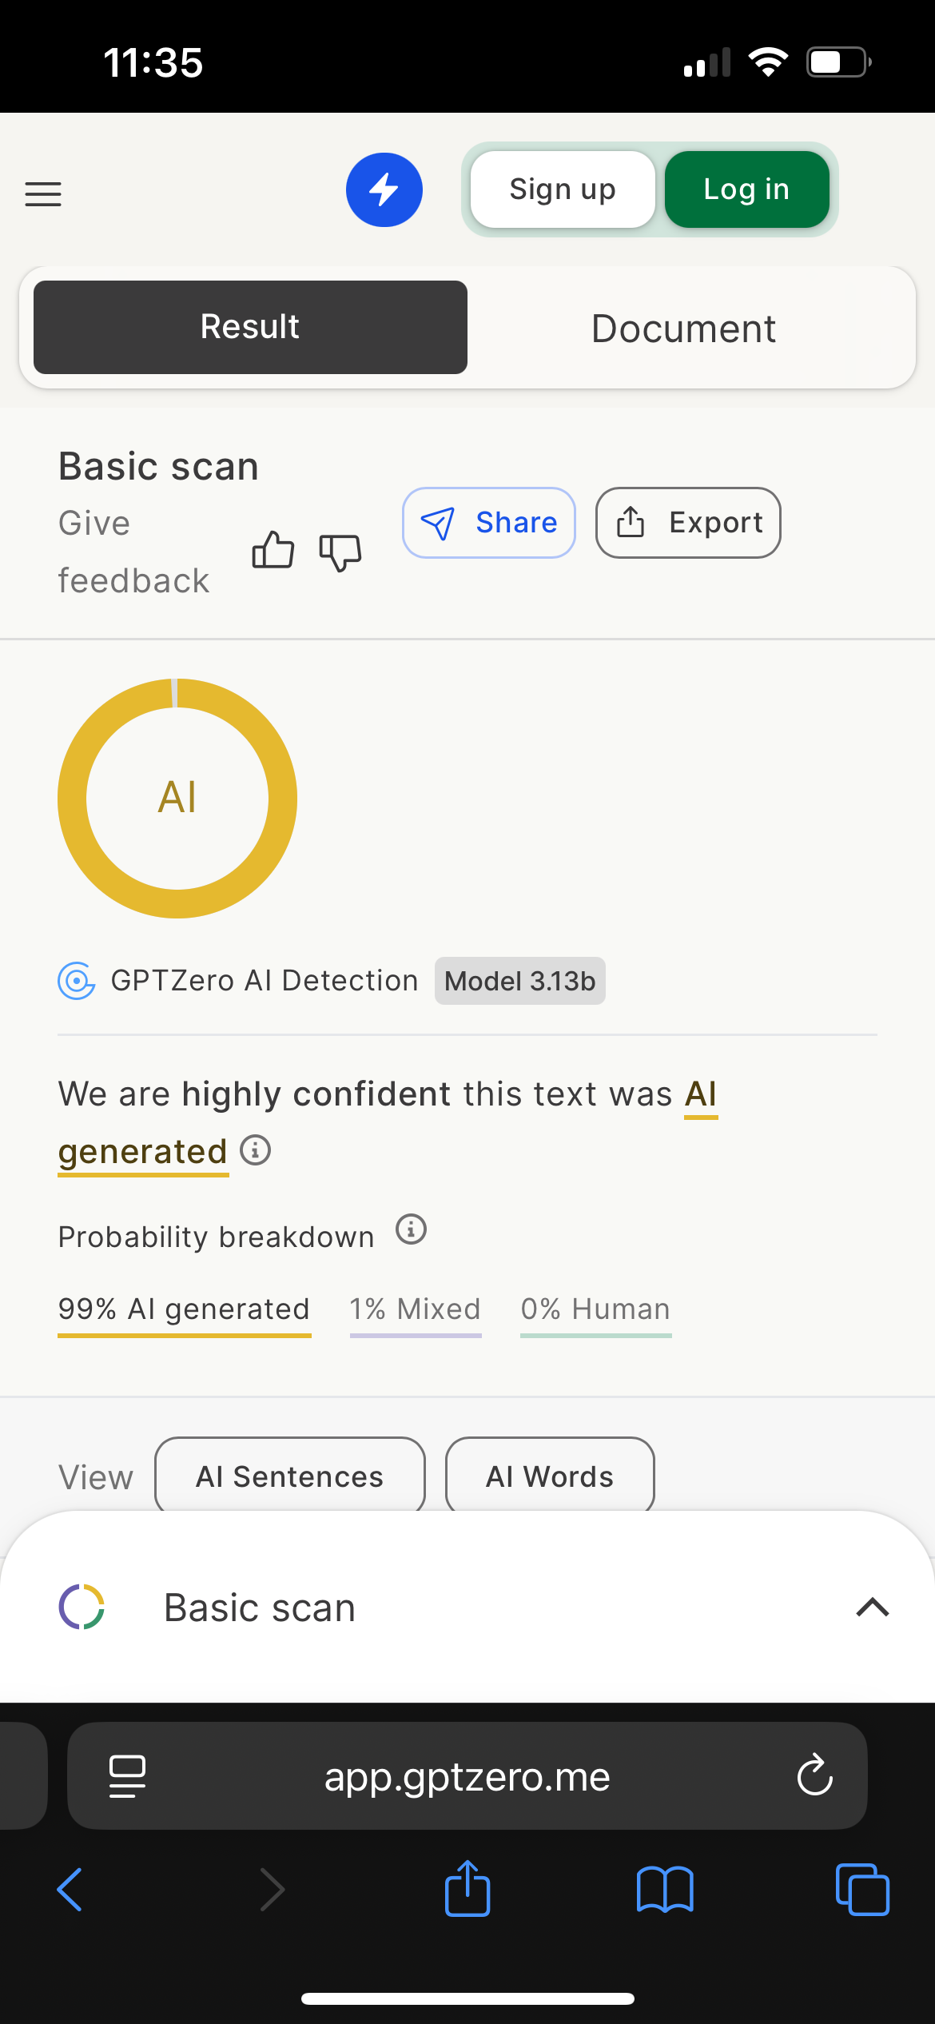This screenshot has height=2024, width=935.
Task: Select the Result tab
Action: point(250,328)
